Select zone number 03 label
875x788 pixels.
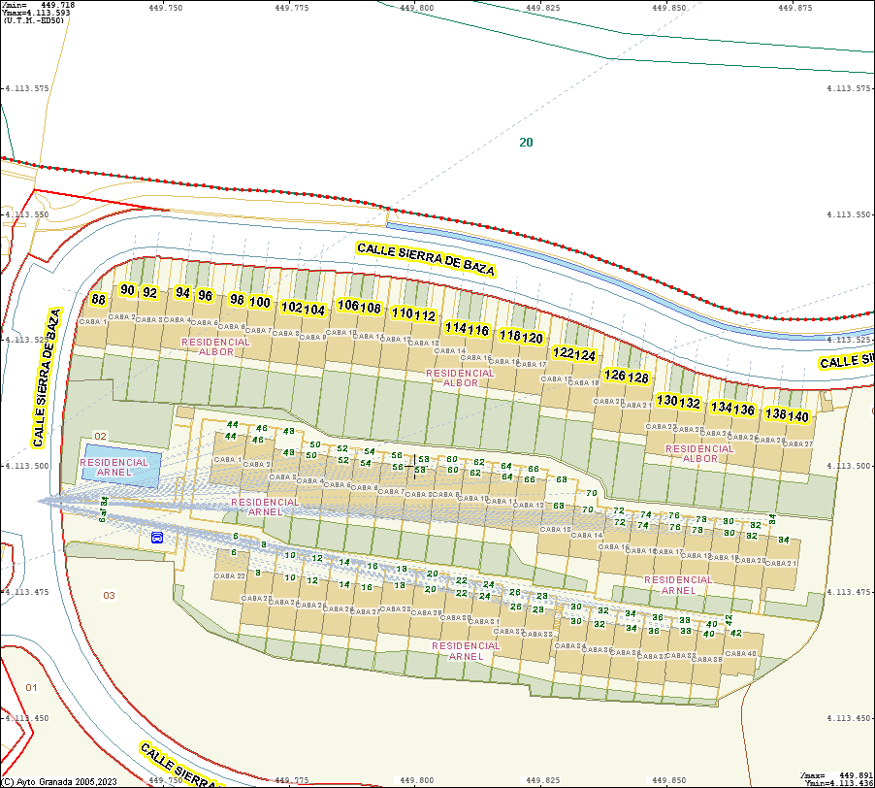(109, 595)
